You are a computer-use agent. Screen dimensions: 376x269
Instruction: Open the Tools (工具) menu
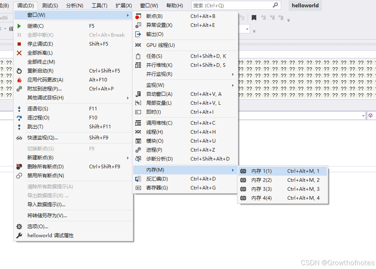(99, 5)
